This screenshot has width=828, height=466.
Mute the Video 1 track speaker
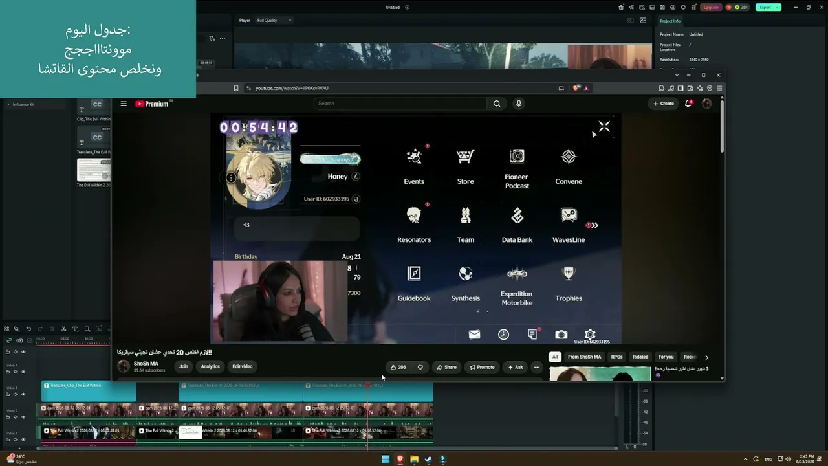tap(16, 439)
